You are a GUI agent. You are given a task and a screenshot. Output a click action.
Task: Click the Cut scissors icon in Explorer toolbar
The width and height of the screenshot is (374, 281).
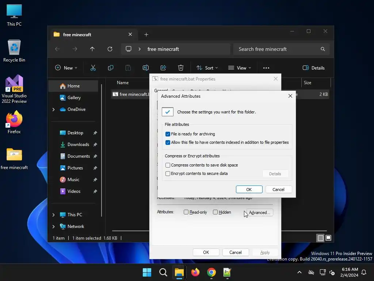click(93, 68)
